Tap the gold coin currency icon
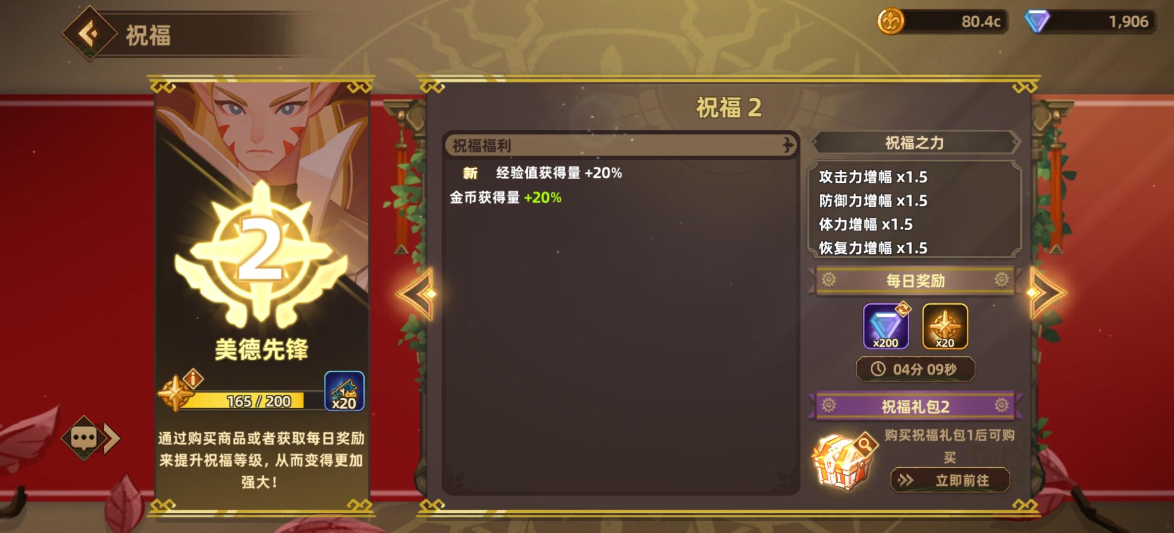1174x533 pixels. pos(890,22)
